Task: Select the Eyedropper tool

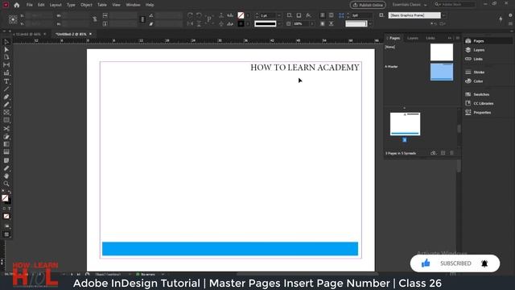Action: point(6,168)
